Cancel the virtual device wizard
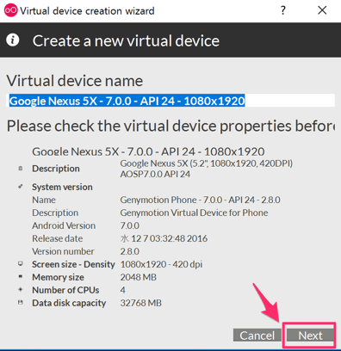 coord(257,336)
